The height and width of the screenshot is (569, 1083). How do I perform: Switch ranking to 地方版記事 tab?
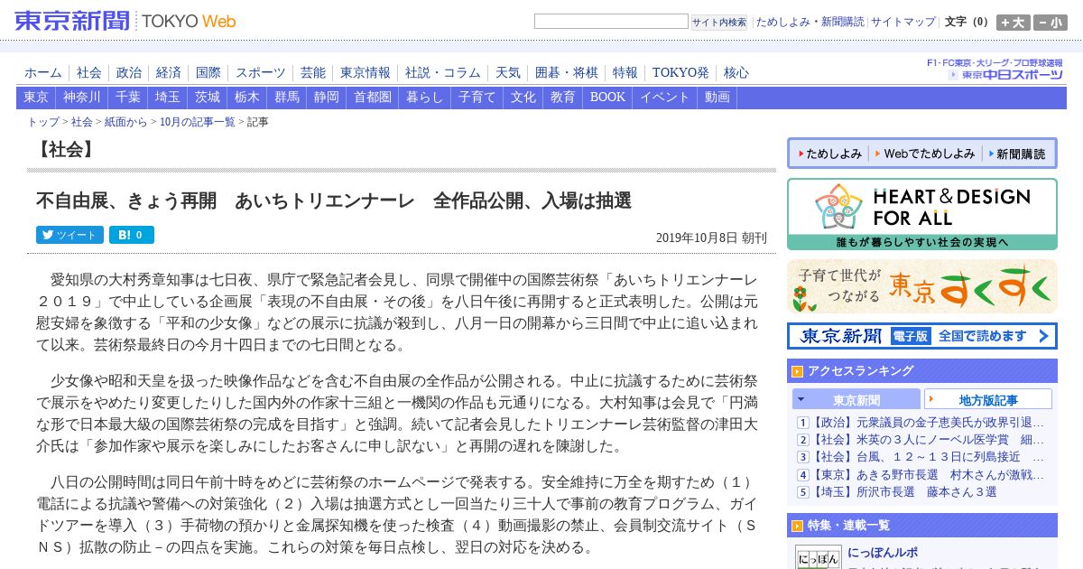click(988, 399)
